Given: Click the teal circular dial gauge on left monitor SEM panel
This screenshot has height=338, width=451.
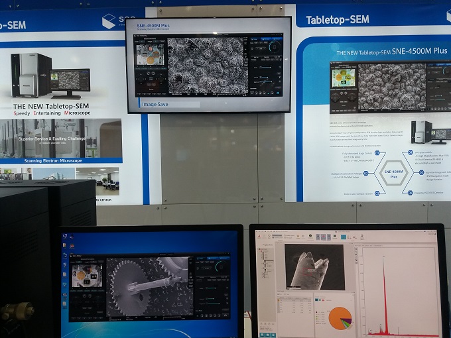Looking at the screenshot, I should (x=220, y=266).
